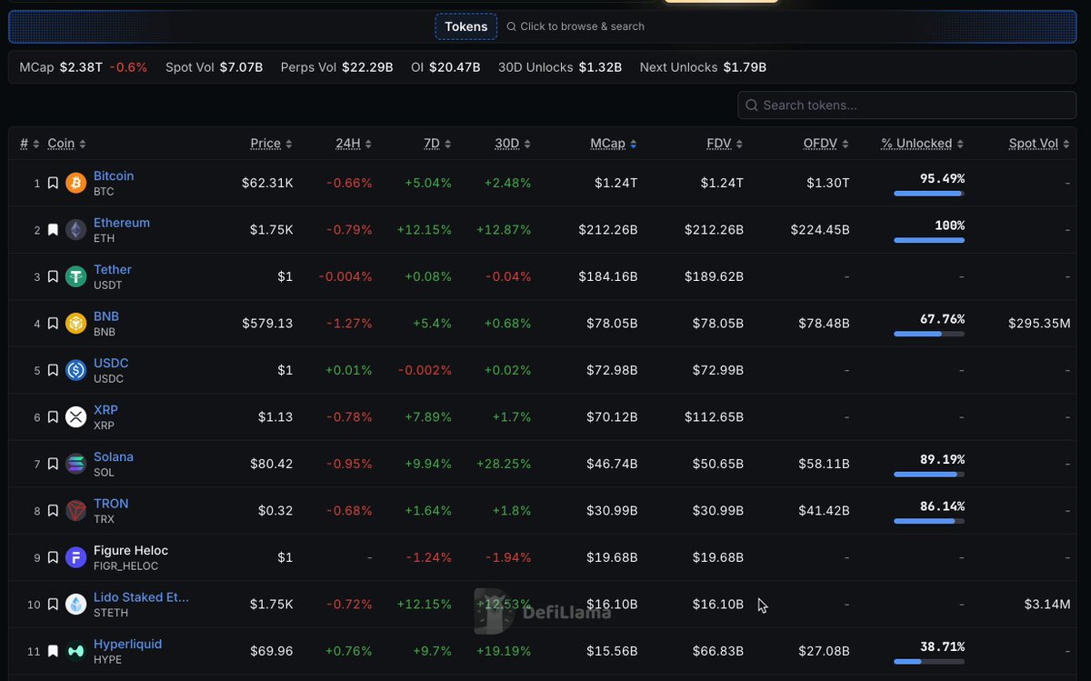Open the Ethereum token page link
The width and height of the screenshot is (1091, 681).
tap(122, 223)
